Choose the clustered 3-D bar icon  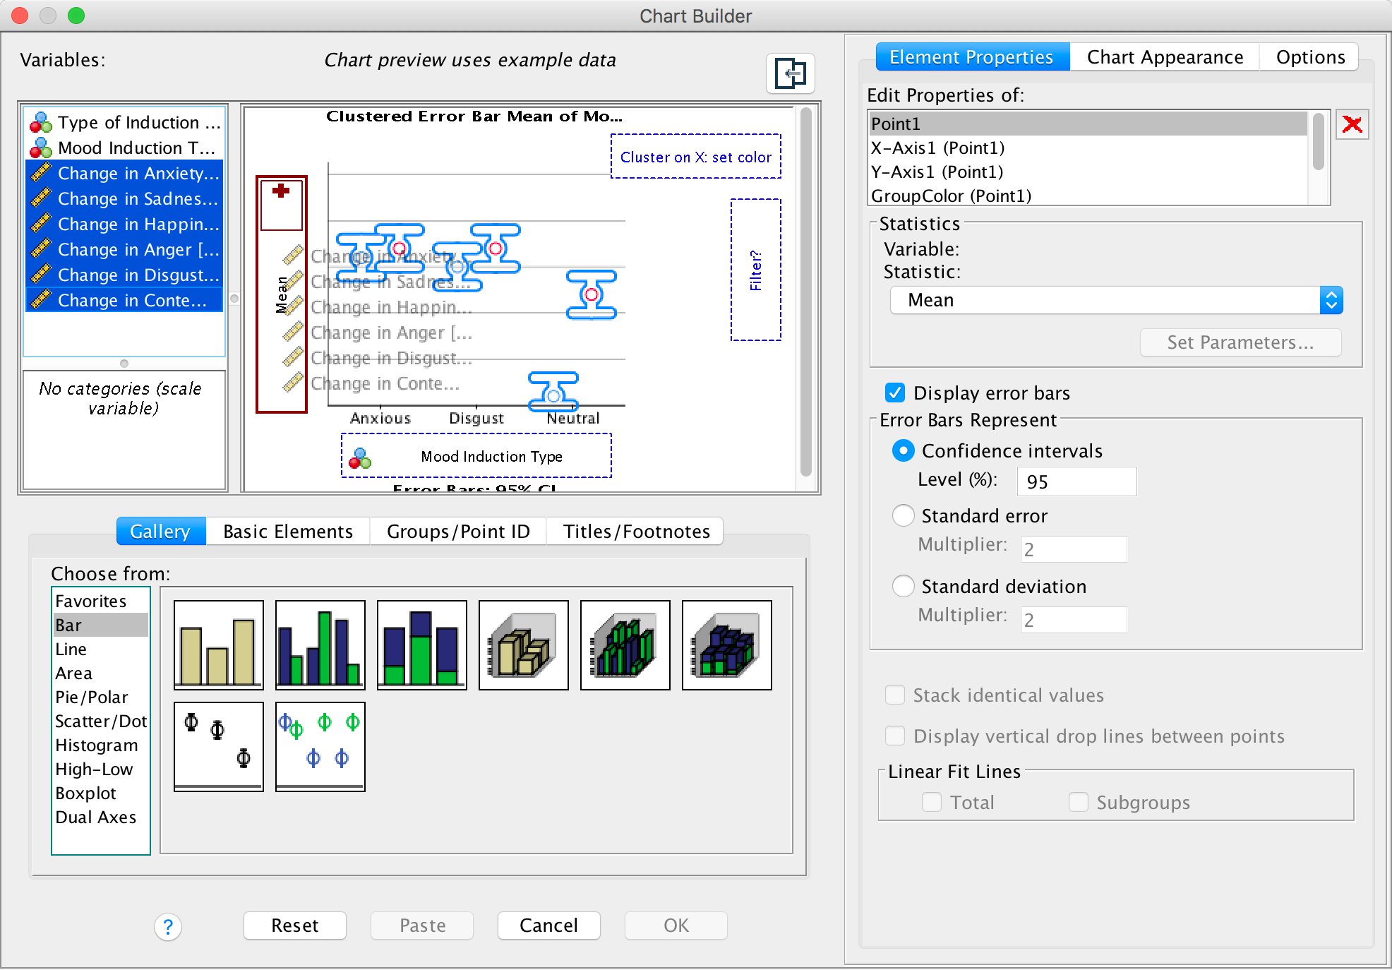point(625,645)
